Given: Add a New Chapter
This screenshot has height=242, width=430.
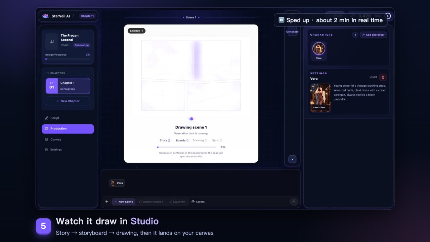Looking at the screenshot, I should pyautogui.click(x=68, y=101).
